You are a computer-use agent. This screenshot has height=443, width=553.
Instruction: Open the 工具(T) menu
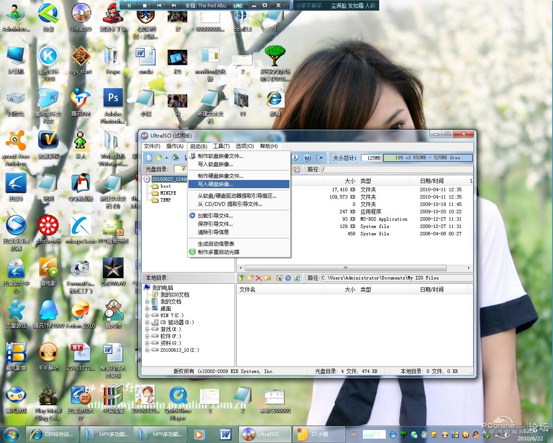pyautogui.click(x=221, y=146)
